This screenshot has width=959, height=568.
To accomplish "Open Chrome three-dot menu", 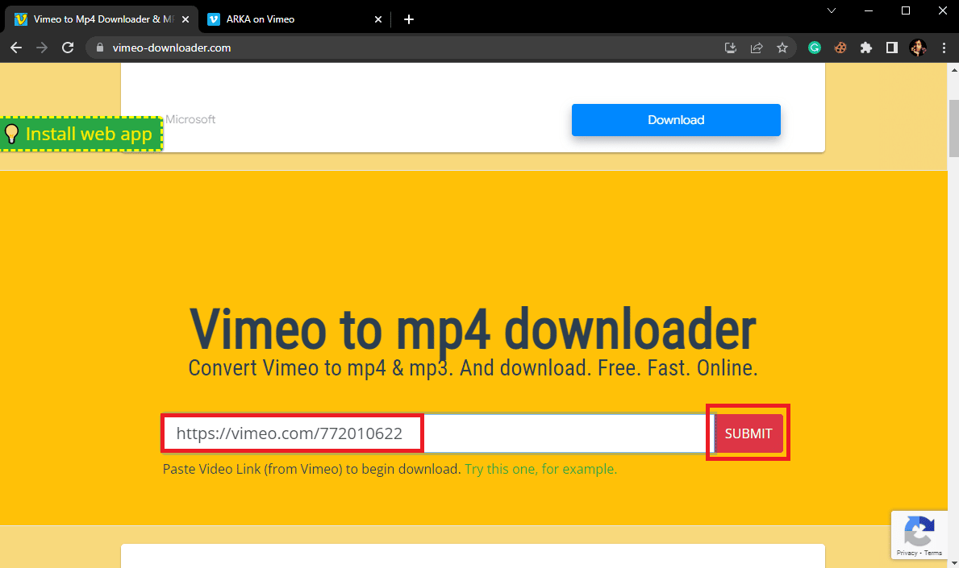I will (944, 48).
